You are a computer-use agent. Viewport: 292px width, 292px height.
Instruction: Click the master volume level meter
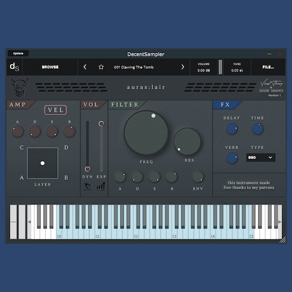click(220, 67)
